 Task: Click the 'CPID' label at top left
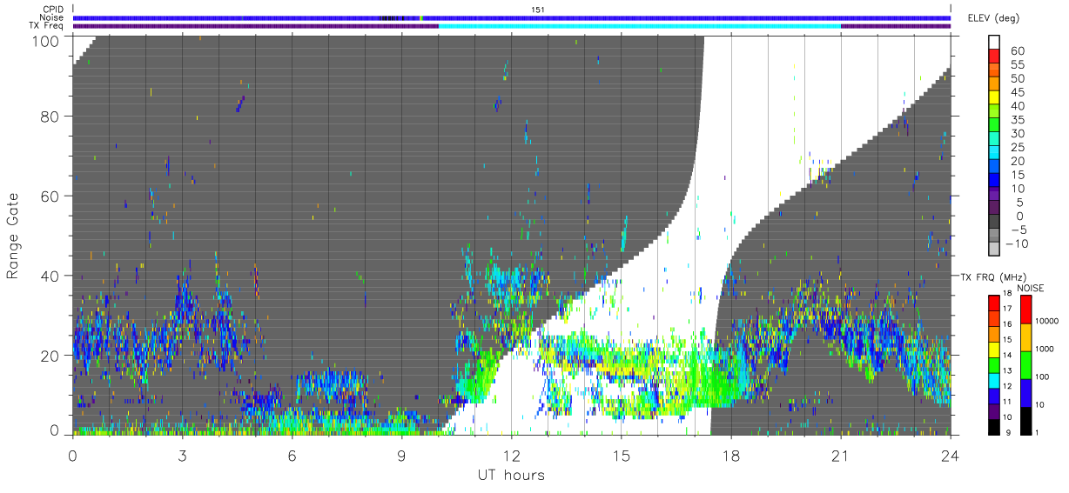click(x=52, y=10)
